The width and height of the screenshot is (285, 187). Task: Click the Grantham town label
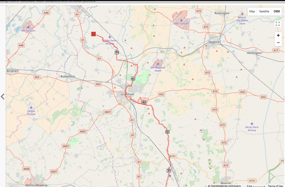(x=127, y=94)
